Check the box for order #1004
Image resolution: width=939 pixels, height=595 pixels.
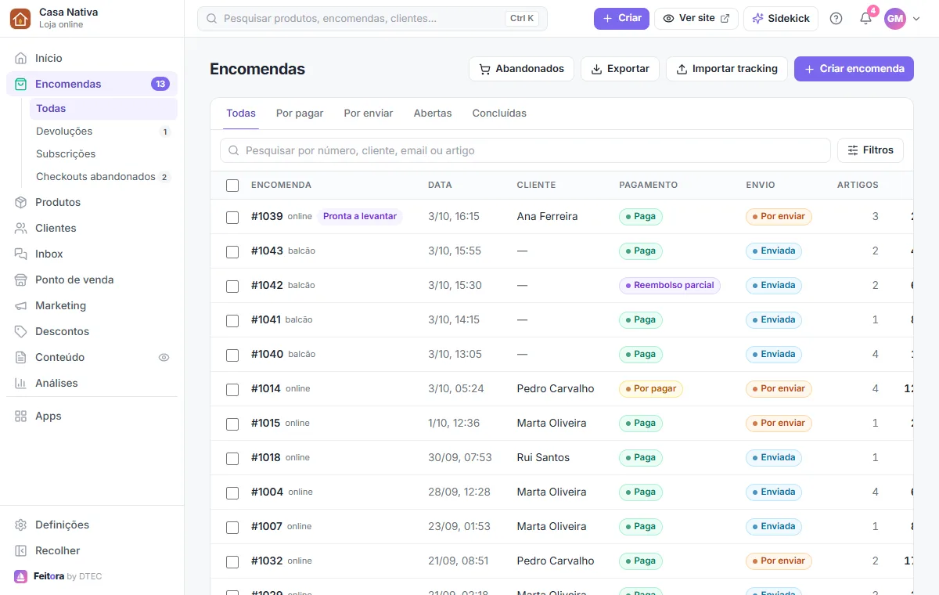pyautogui.click(x=232, y=492)
